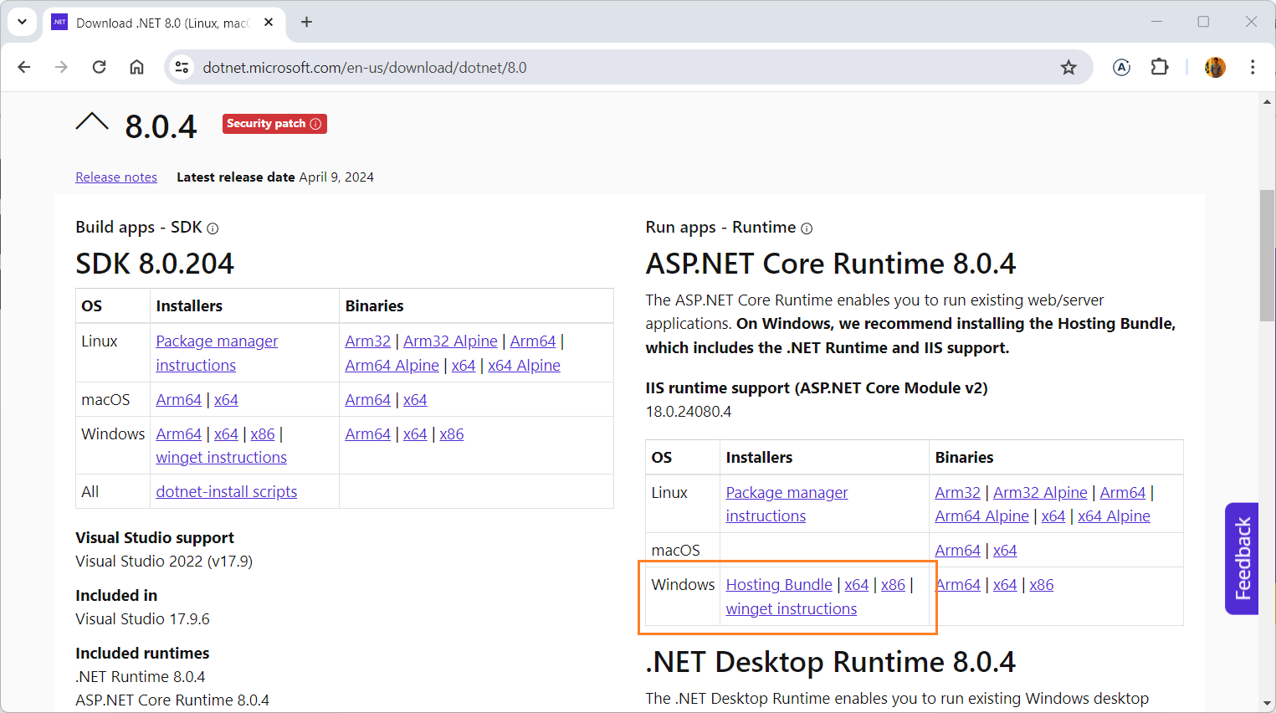The height and width of the screenshot is (713, 1276).
Task: Click the user profile avatar
Action: coord(1215,67)
